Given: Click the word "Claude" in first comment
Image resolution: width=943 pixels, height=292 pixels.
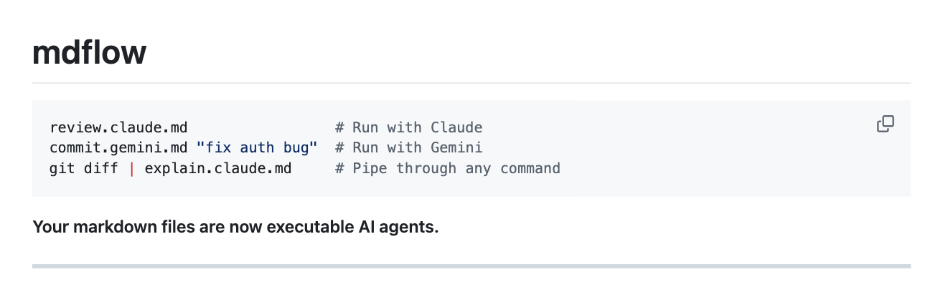Looking at the screenshot, I should (456, 128).
